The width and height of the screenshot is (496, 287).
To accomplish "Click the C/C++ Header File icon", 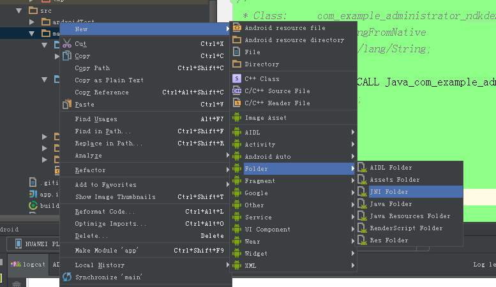I will point(237,103).
